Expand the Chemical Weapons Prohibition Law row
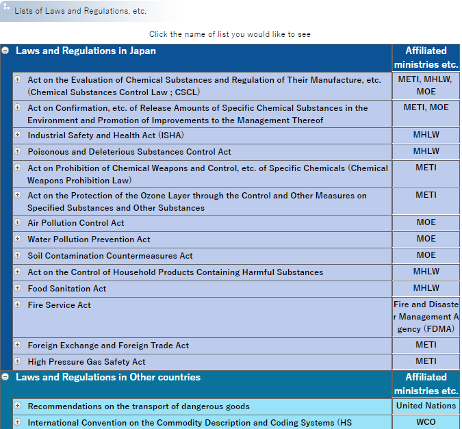This screenshot has height=429, width=462. coord(18,168)
